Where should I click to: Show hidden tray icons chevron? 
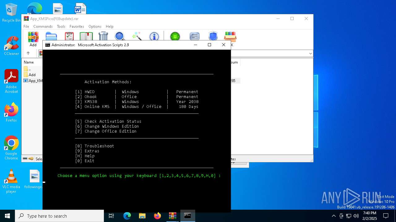coord(334,216)
